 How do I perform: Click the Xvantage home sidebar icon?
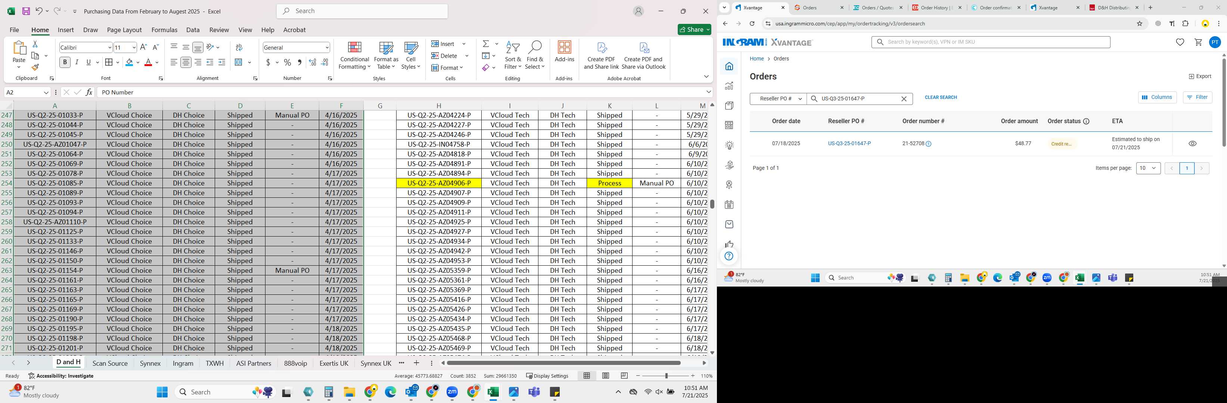[729, 66]
